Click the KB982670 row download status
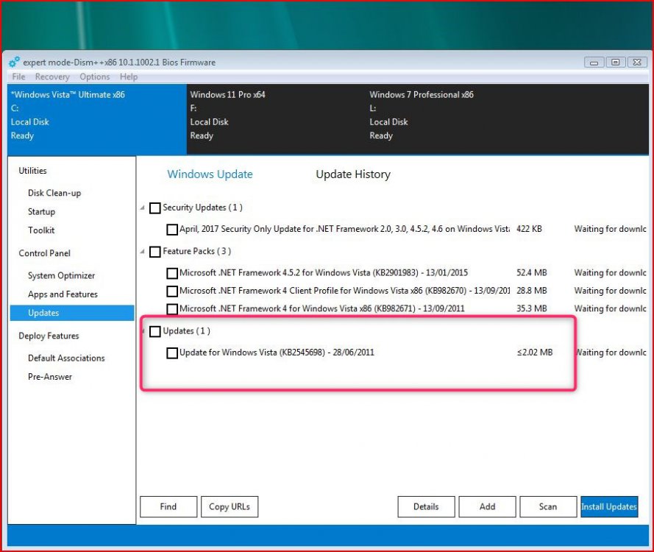This screenshot has width=654, height=552. tap(610, 291)
